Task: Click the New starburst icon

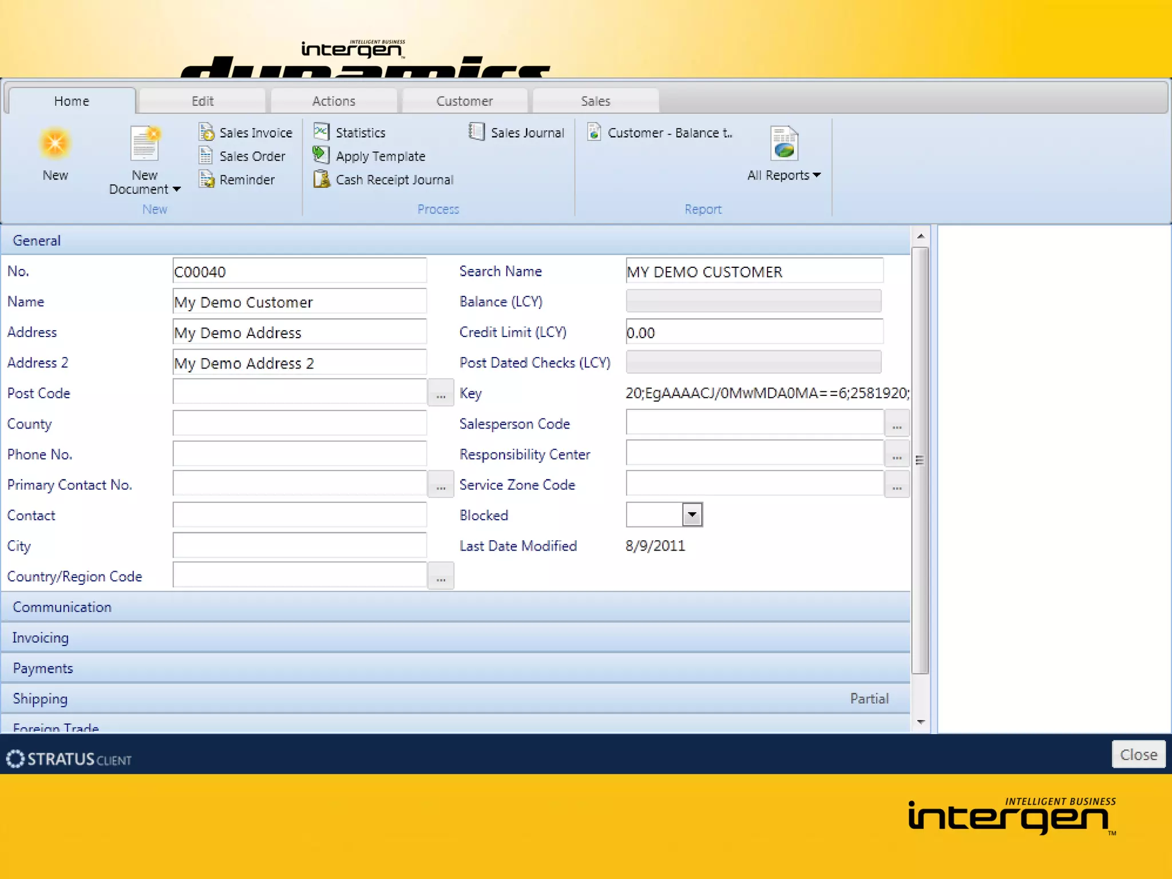Action: coord(55,144)
